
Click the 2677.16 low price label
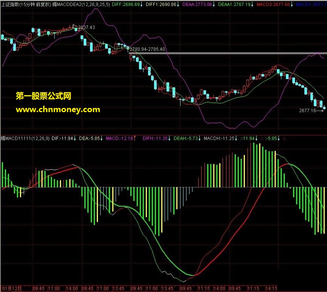308,110
